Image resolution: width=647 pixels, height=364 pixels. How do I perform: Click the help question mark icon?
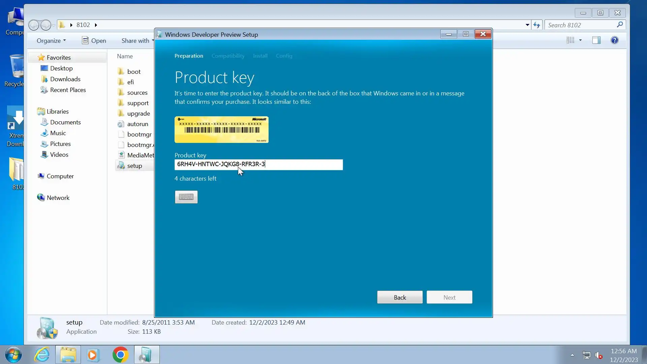(614, 40)
